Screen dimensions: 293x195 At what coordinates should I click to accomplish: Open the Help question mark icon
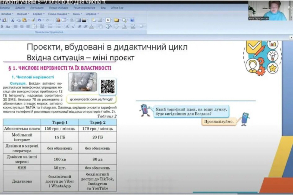pos(132,20)
